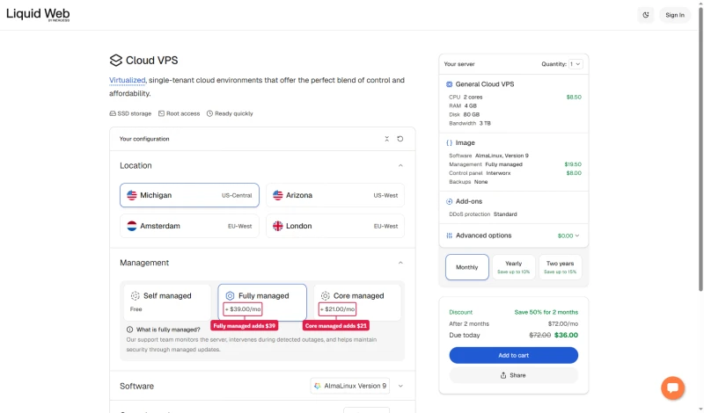Image resolution: width=704 pixels, height=413 pixels.
Task: Reset the configuration with the refresh icon
Action: pyautogui.click(x=400, y=139)
